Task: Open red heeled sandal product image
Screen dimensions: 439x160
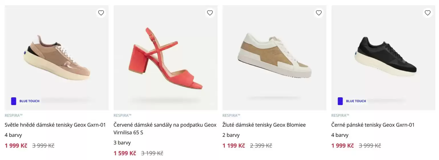Action: [x=165, y=58]
